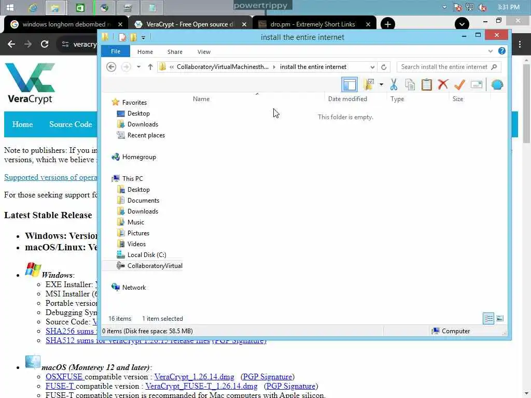Open Customize Quick Access Toolbar dropdown
This screenshot has width=531, height=398.
(x=143, y=37)
